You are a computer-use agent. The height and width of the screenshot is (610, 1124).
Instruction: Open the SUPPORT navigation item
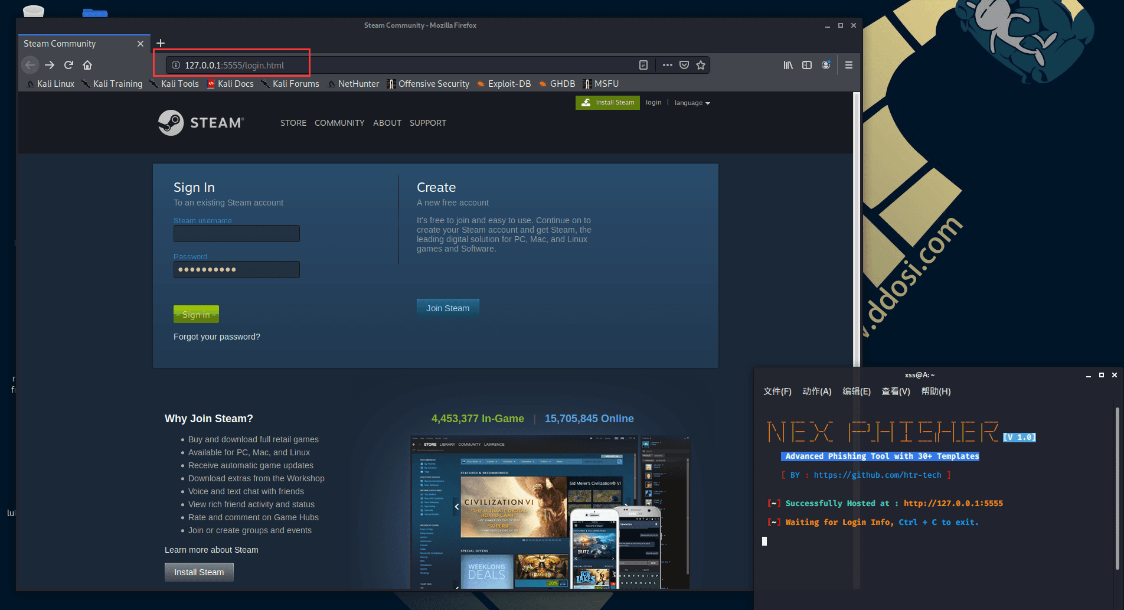(428, 123)
